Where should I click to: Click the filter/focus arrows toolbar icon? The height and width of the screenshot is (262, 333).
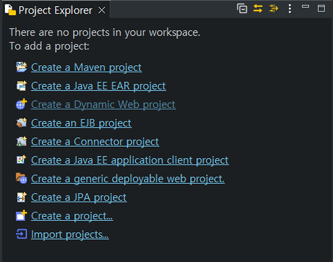pos(274,9)
